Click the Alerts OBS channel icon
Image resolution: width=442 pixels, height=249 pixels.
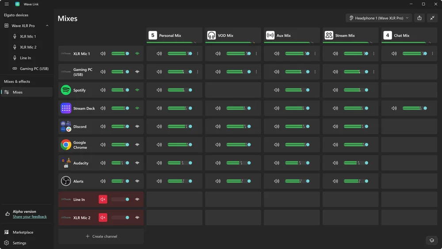tap(66, 181)
